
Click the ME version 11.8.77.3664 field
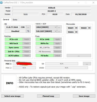tap(12, 27)
